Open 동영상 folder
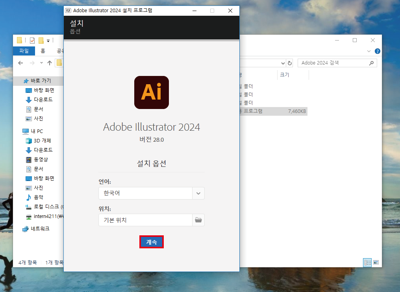Image resolution: width=400 pixels, height=292 pixels. (x=37, y=160)
